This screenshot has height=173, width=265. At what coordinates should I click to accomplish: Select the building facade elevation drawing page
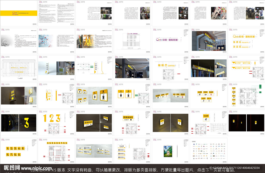(132, 41)
